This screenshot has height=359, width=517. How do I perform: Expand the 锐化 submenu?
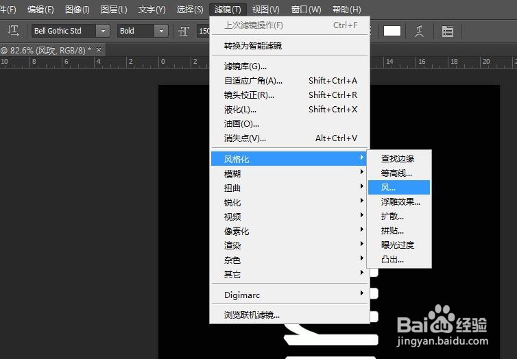[289, 202]
